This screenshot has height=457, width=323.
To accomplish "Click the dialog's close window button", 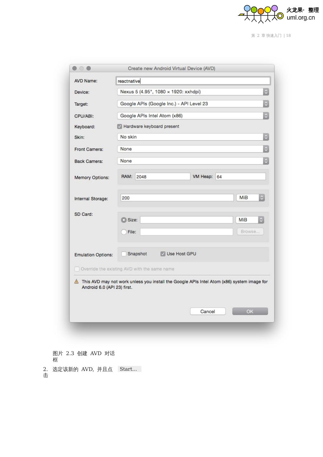I will tap(75, 68).
